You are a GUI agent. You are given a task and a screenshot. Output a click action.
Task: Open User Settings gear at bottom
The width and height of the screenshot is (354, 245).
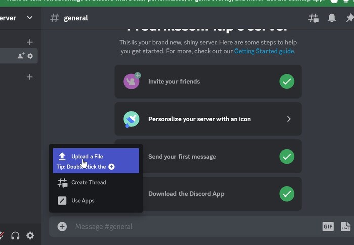coord(30,235)
